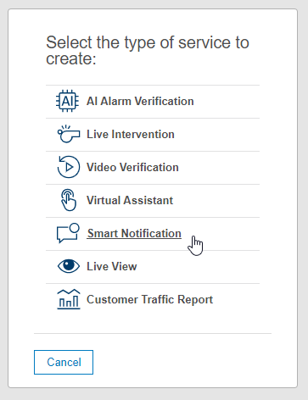Image resolution: width=308 pixels, height=400 pixels.
Task: Click the replay-play icon for Video Verification
Action: [69, 167]
